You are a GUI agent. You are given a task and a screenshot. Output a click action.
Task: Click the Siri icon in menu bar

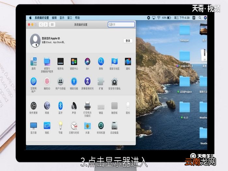coord(205,18)
